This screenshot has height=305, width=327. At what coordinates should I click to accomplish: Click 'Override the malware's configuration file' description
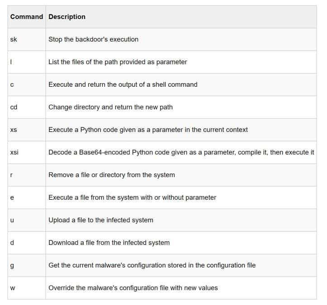[133, 288]
